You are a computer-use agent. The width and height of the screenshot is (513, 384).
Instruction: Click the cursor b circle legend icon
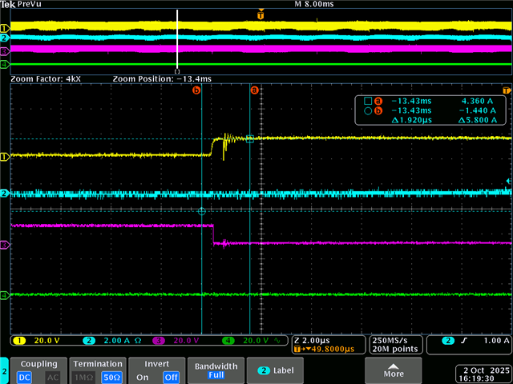368,110
